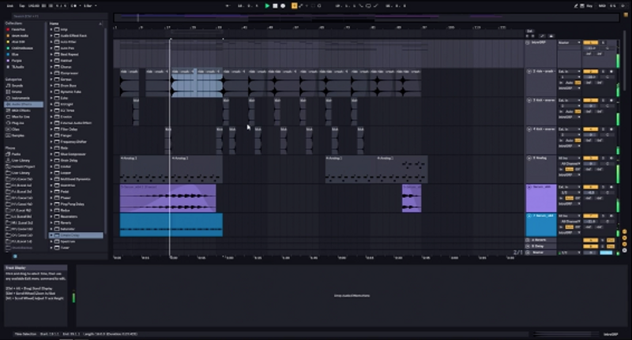Open ride - crash Ext. In input dropdown

[569, 72]
